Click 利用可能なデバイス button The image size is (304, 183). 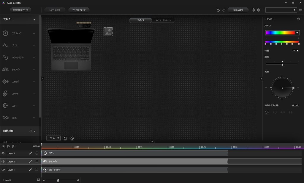[21, 10]
